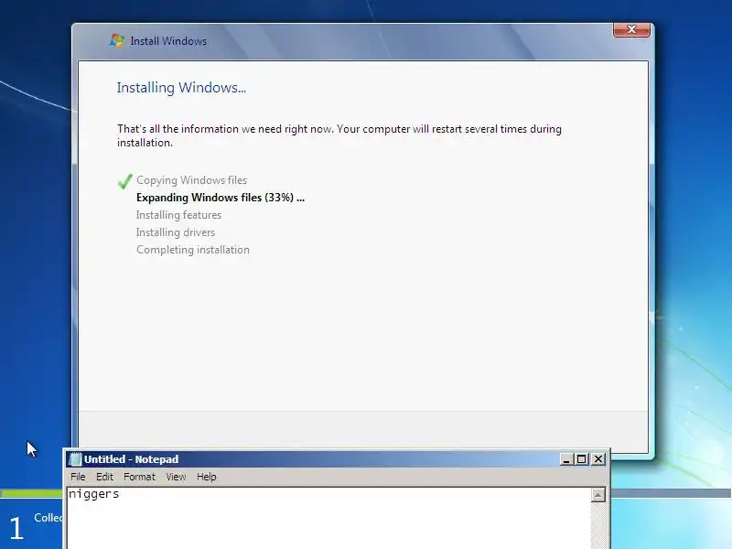Open the View menu in Notepad
732x549 pixels.
[176, 477]
